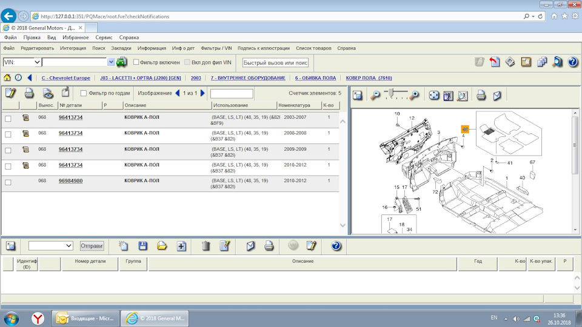Click the next image arrow after '1 из 1'

202,93
